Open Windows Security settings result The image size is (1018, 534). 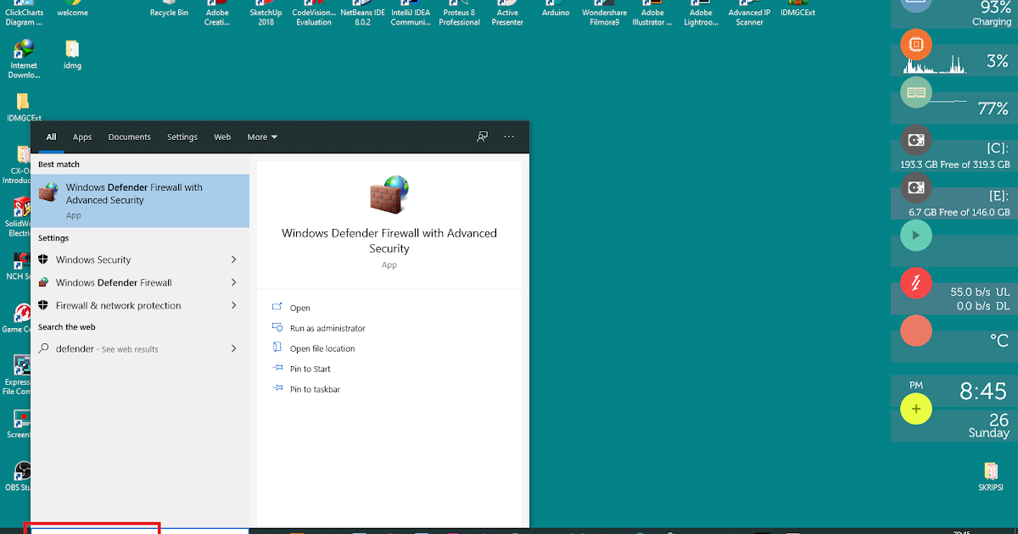140,259
